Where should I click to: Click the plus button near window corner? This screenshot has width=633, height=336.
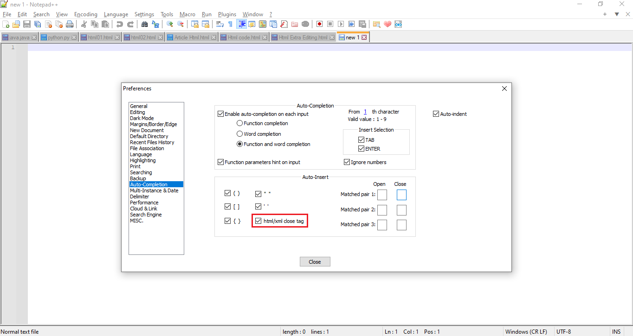pyautogui.click(x=605, y=14)
